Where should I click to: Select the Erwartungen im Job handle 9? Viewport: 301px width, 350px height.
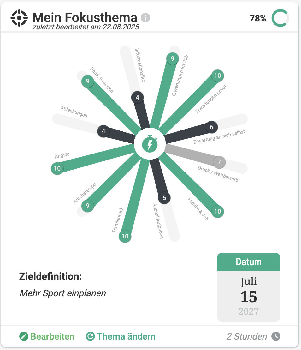(x=172, y=58)
